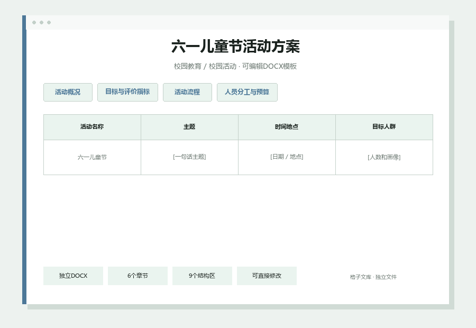Select the 活动流程 tab
Viewport: 476px width, 328px height.
pyautogui.click(x=187, y=92)
